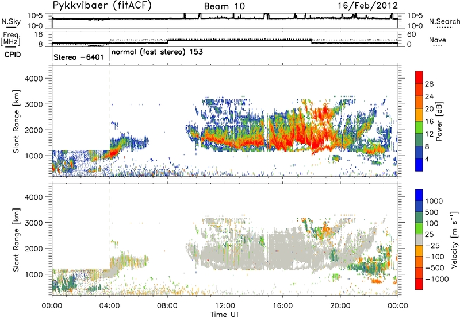
Task: Click the 4000 tick on power panel
Action: pos(33,79)
